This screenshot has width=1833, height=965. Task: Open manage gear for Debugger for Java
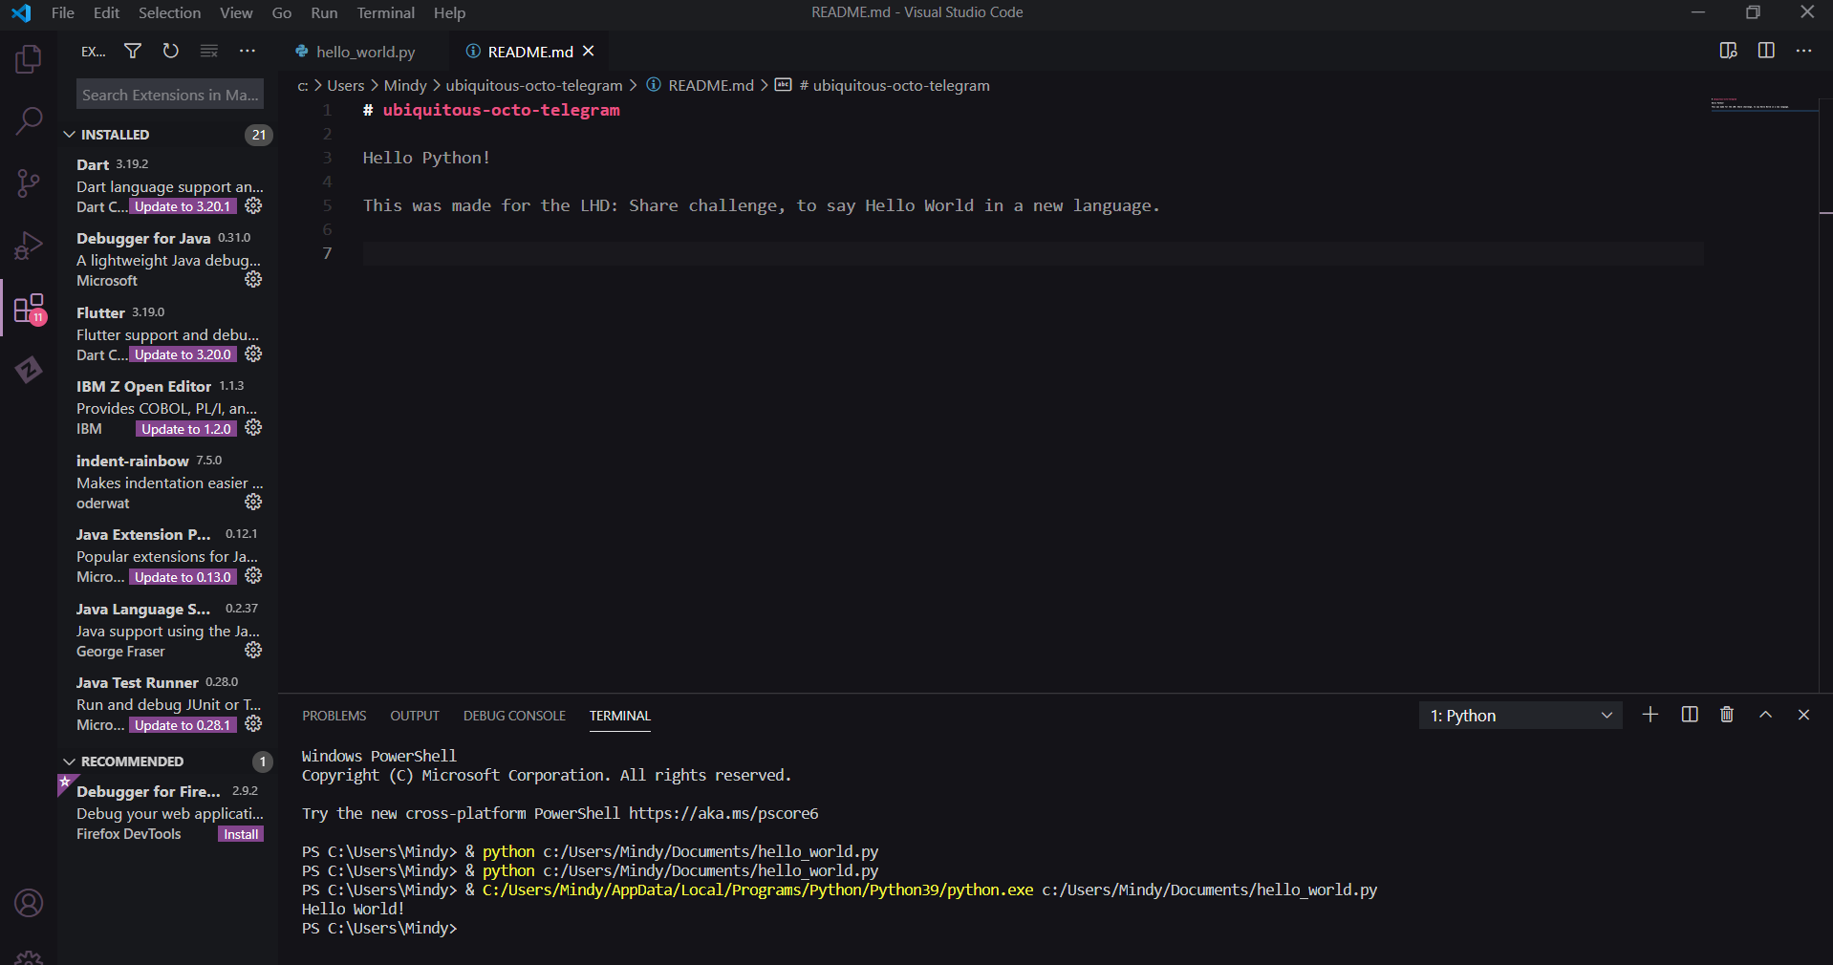click(253, 279)
